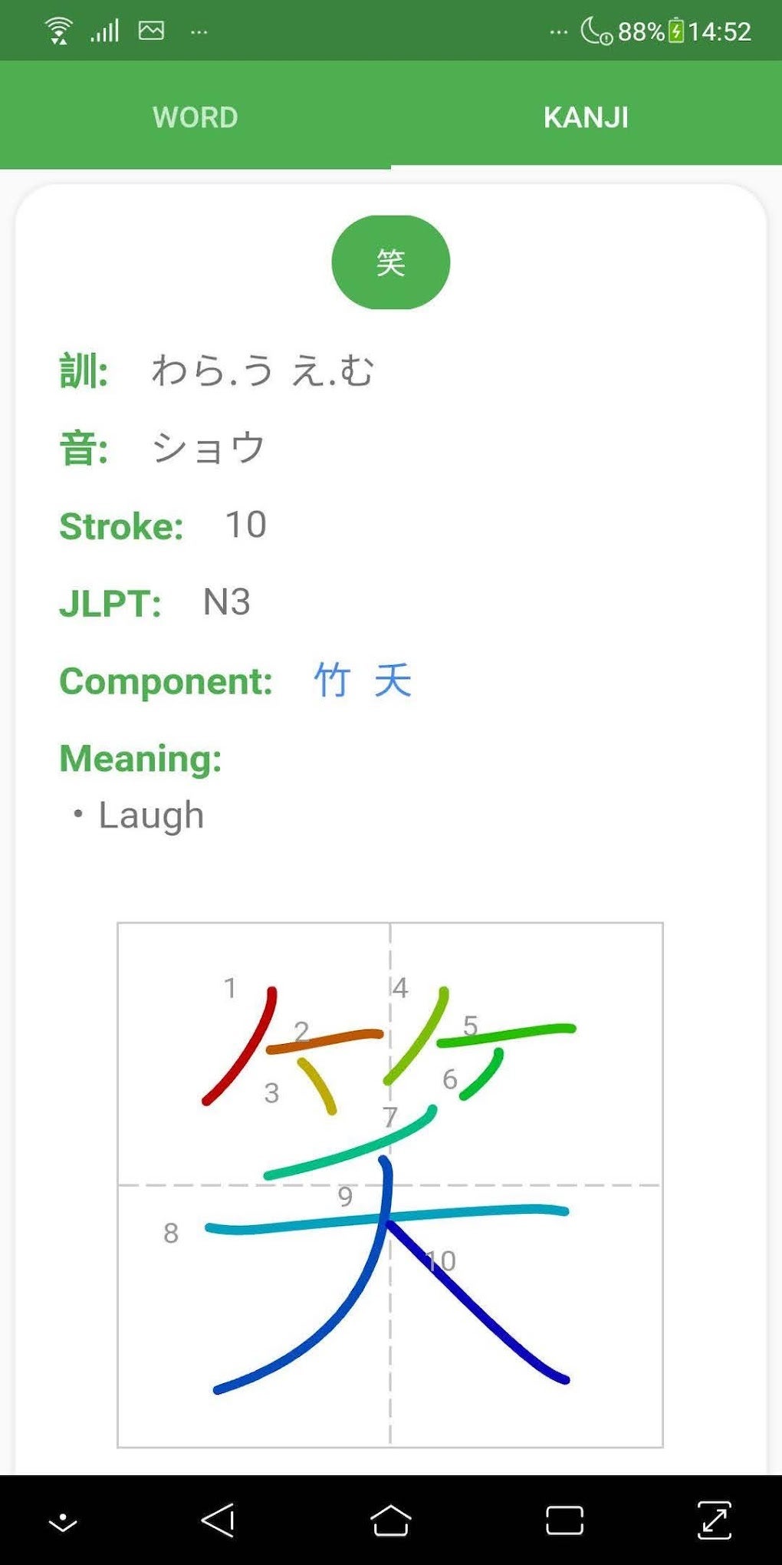Tap the Android back navigation icon
This screenshot has height=1565, width=782.
point(219,1520)
